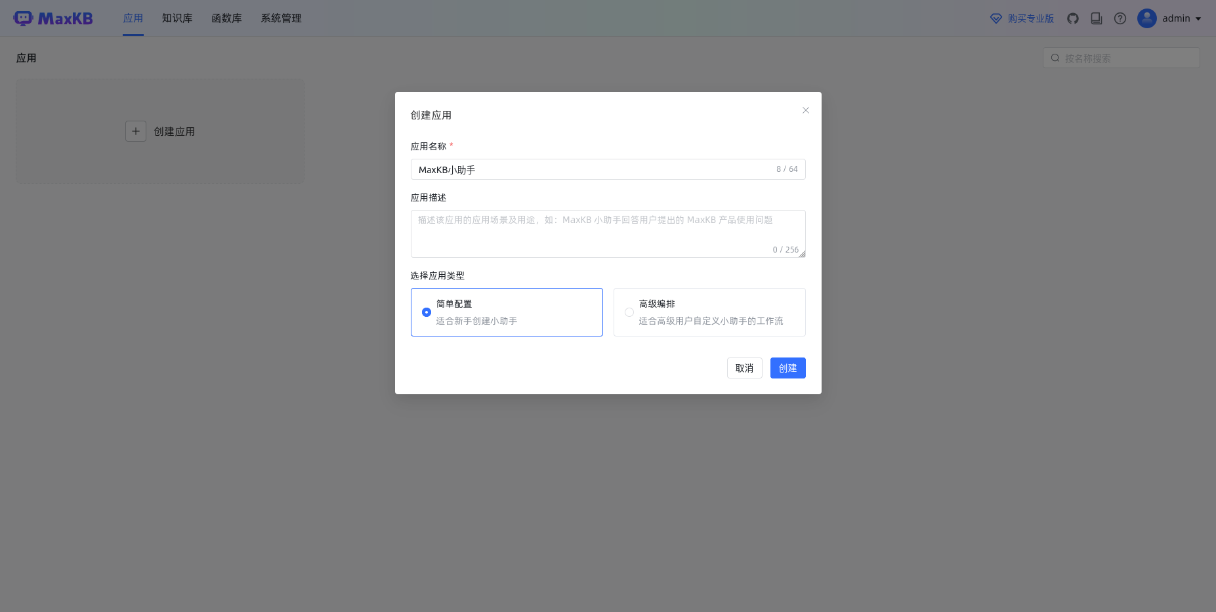Open the GitHub repository icon
The image size is (1216, 612).
click(x=1073, y=18)
